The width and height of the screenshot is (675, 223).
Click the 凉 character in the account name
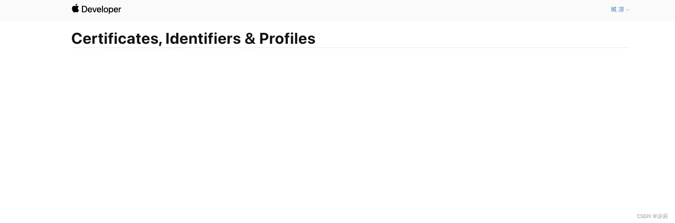click(621, 10)
